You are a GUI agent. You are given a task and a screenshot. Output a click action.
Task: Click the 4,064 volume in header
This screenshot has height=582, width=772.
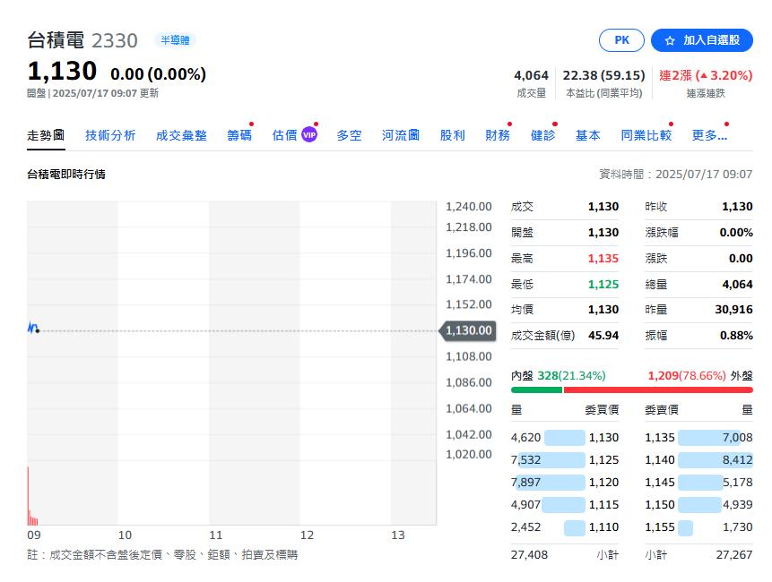531,75
